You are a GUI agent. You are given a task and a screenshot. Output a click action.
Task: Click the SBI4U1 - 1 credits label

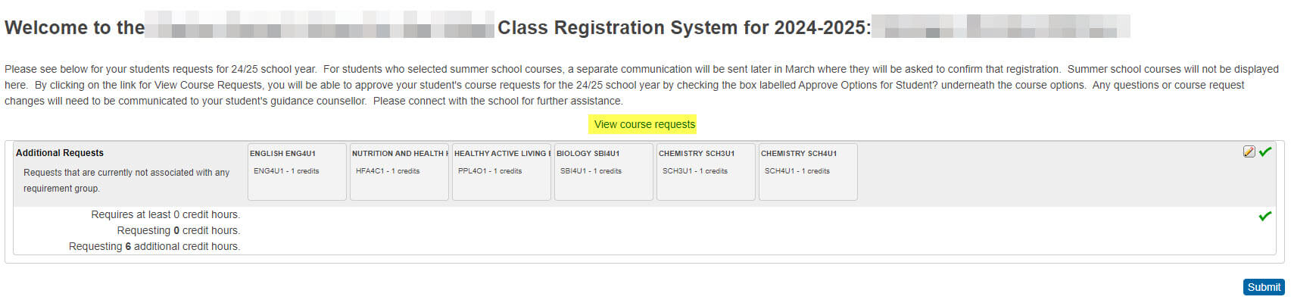click(x=591, y=171)
